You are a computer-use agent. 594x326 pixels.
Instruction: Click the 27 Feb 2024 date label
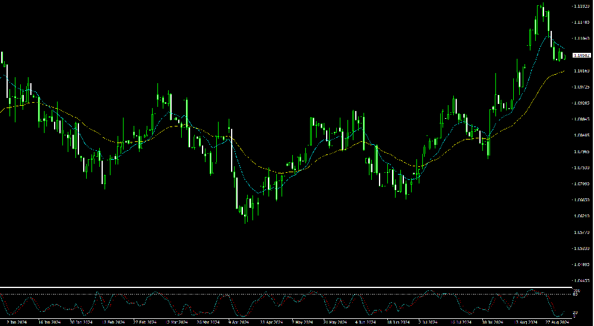point(144,323)
